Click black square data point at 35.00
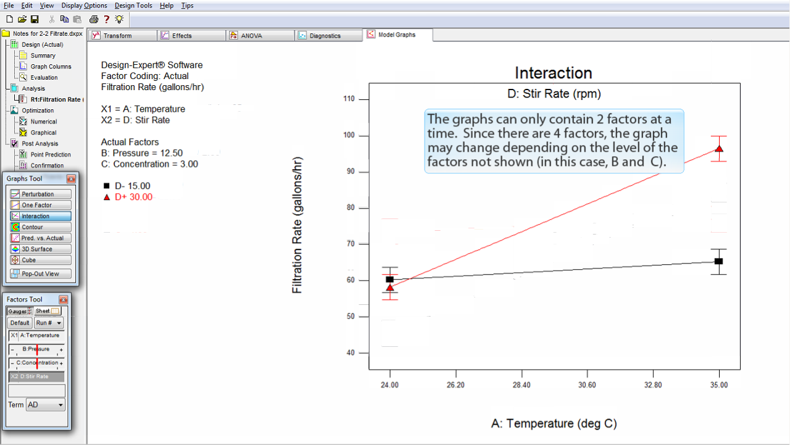 coord(718,261)
